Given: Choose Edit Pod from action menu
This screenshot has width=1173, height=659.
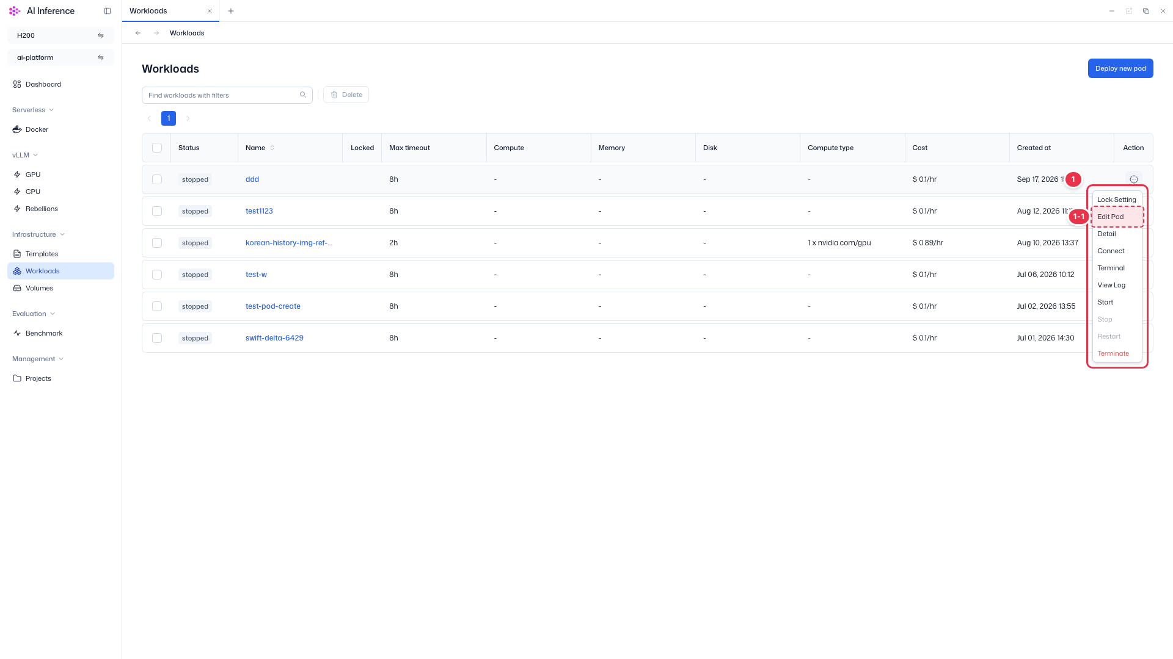Looking at the screenshot, I should coord(1117,217).
